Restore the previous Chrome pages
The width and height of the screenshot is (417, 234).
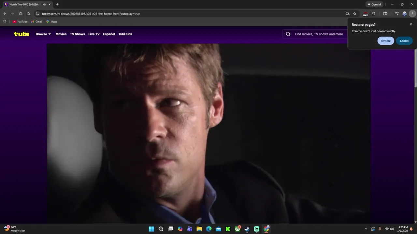coord(386,41)
